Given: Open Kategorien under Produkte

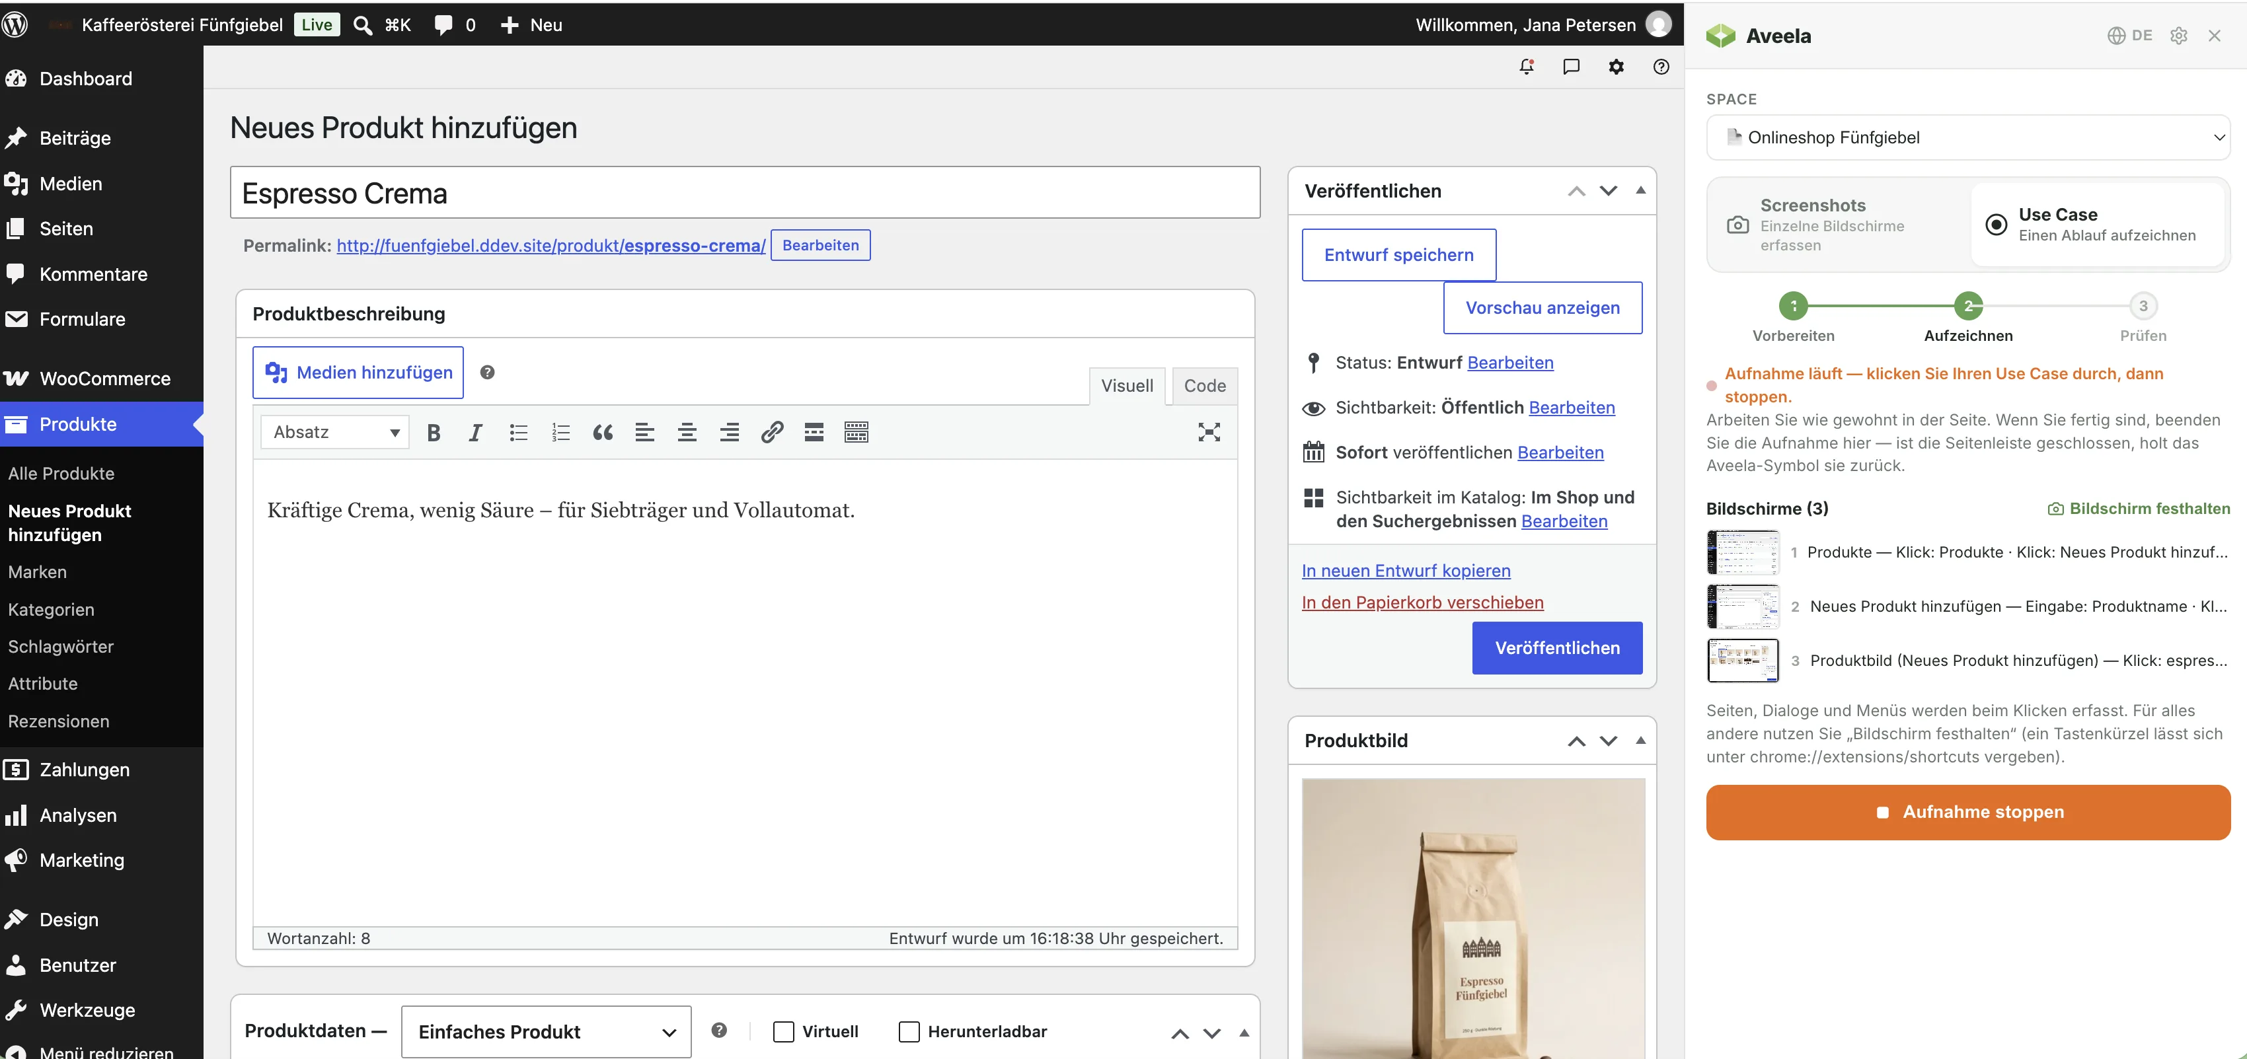Looking at the screenshot, I should click(x=52, y=609).
